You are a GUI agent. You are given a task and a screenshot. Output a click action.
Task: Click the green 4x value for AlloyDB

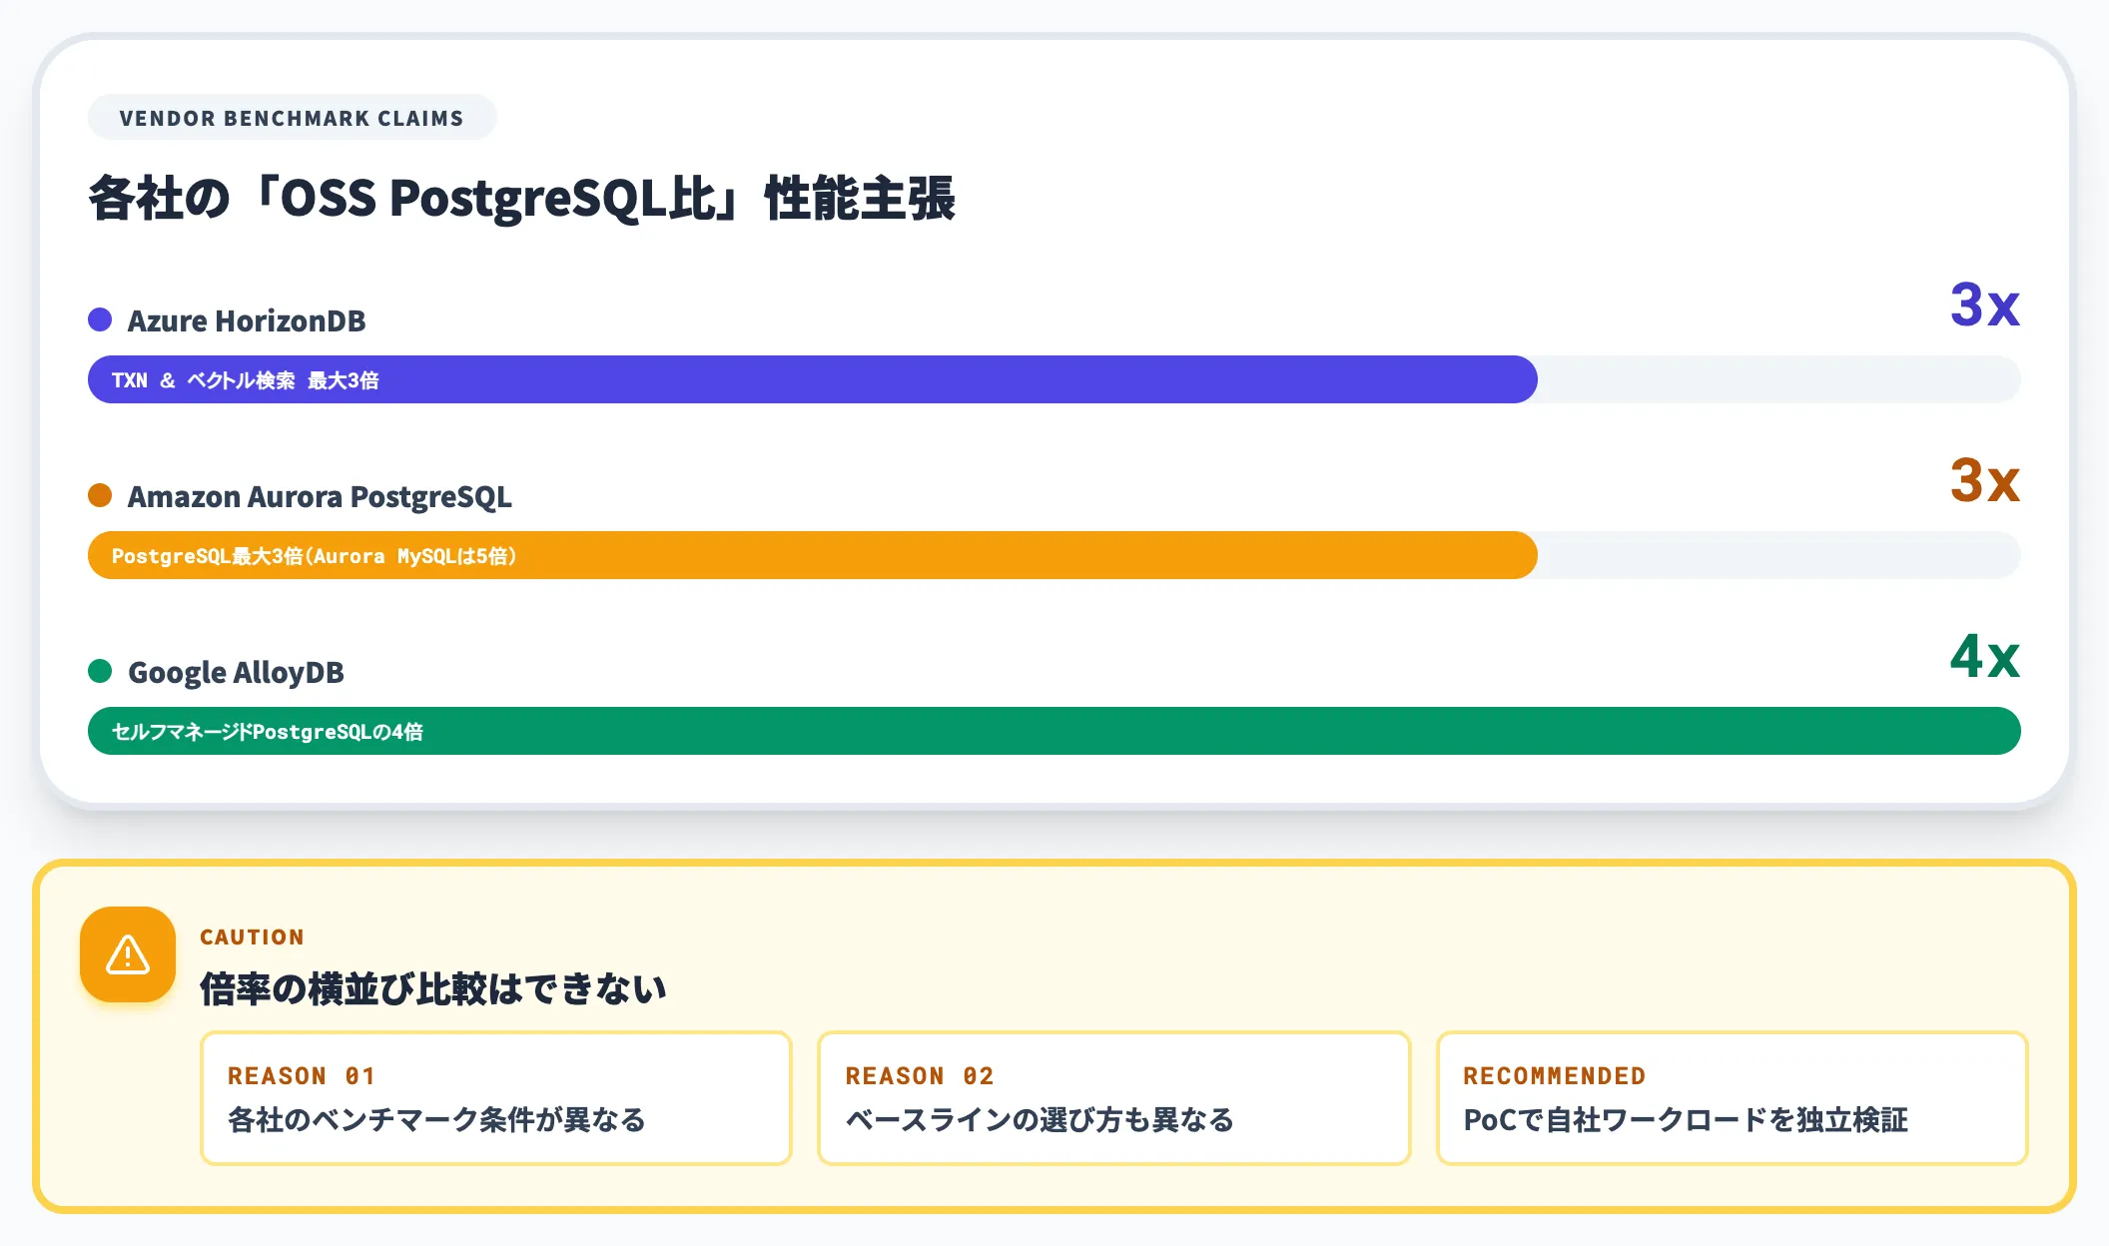(1985, 656)
